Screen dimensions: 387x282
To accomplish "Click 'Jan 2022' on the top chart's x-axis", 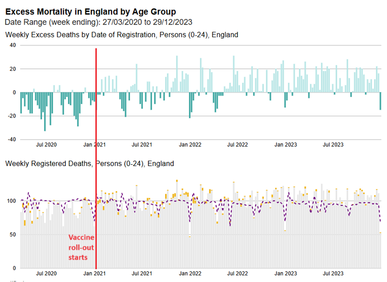I will (x=190, y=145).
